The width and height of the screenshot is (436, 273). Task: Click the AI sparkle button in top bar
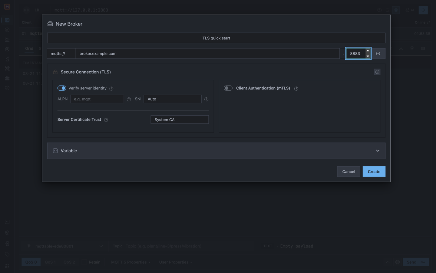410,10
